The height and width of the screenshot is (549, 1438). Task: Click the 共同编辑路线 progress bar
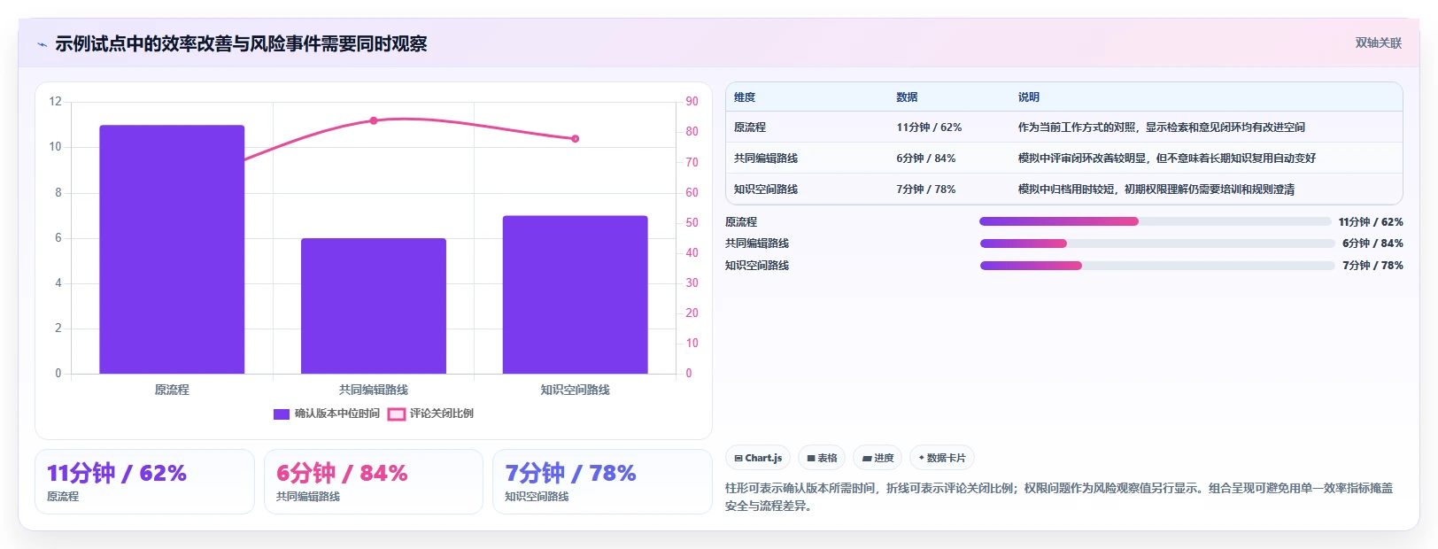tap(1157, 244)
